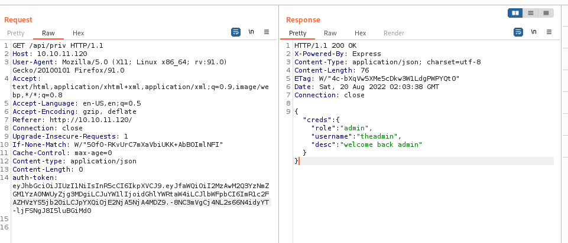Toggle non-printable characters (\n) in Request pane

tap(251, 32)
